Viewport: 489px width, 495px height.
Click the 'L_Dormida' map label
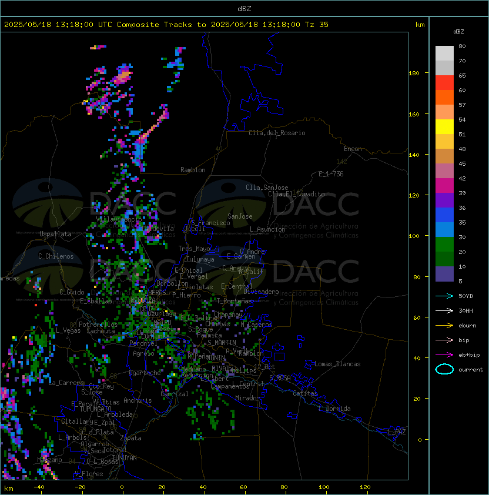pos(334,409)
